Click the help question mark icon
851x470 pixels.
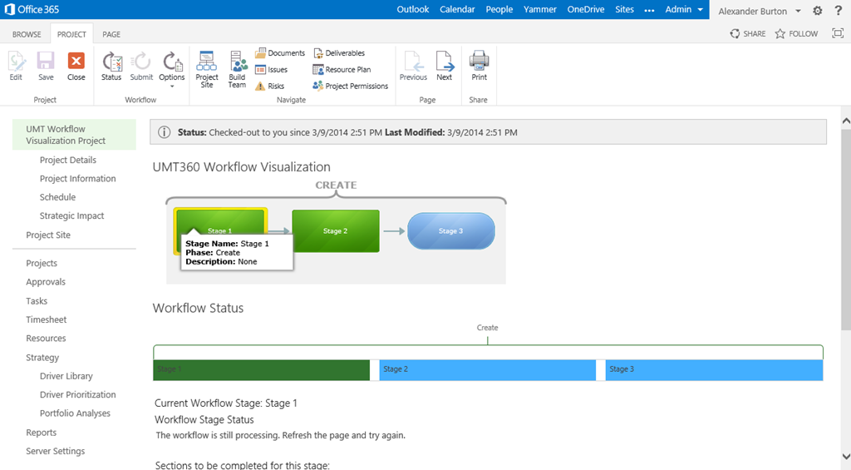click(x=839, y=10)
